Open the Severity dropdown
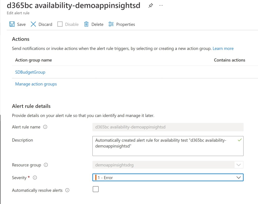This screenshot has width=258, height=204. coord(168,178)
